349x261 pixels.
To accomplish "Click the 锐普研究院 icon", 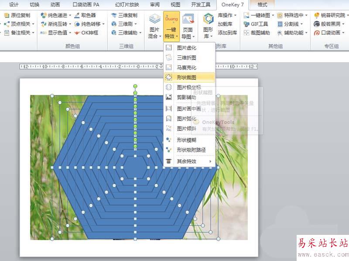I will (317, 15).
